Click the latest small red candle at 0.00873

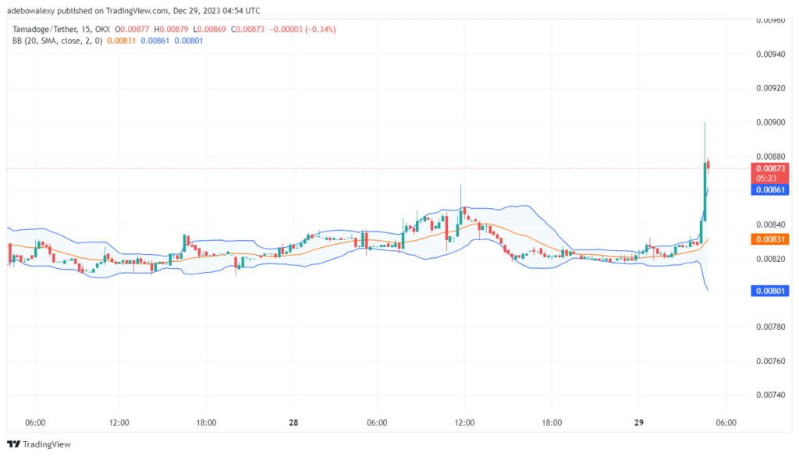(708, 165)
